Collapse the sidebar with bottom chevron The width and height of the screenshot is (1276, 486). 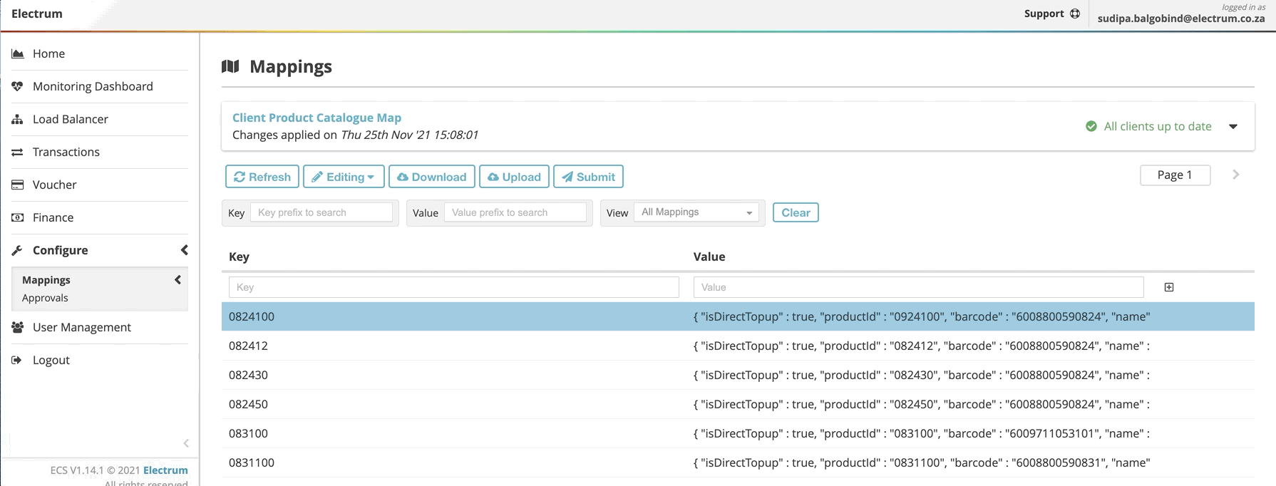pos(186,443)
